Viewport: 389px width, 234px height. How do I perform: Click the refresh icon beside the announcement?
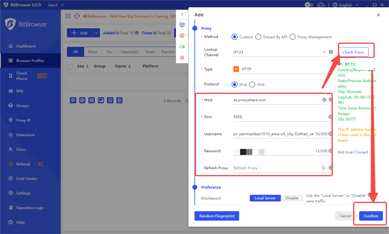pos(77,16)
